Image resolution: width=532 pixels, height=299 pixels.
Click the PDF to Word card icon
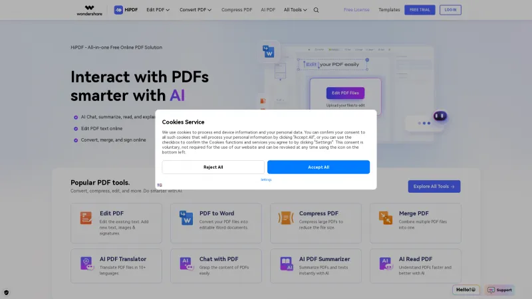click(186, 218)
